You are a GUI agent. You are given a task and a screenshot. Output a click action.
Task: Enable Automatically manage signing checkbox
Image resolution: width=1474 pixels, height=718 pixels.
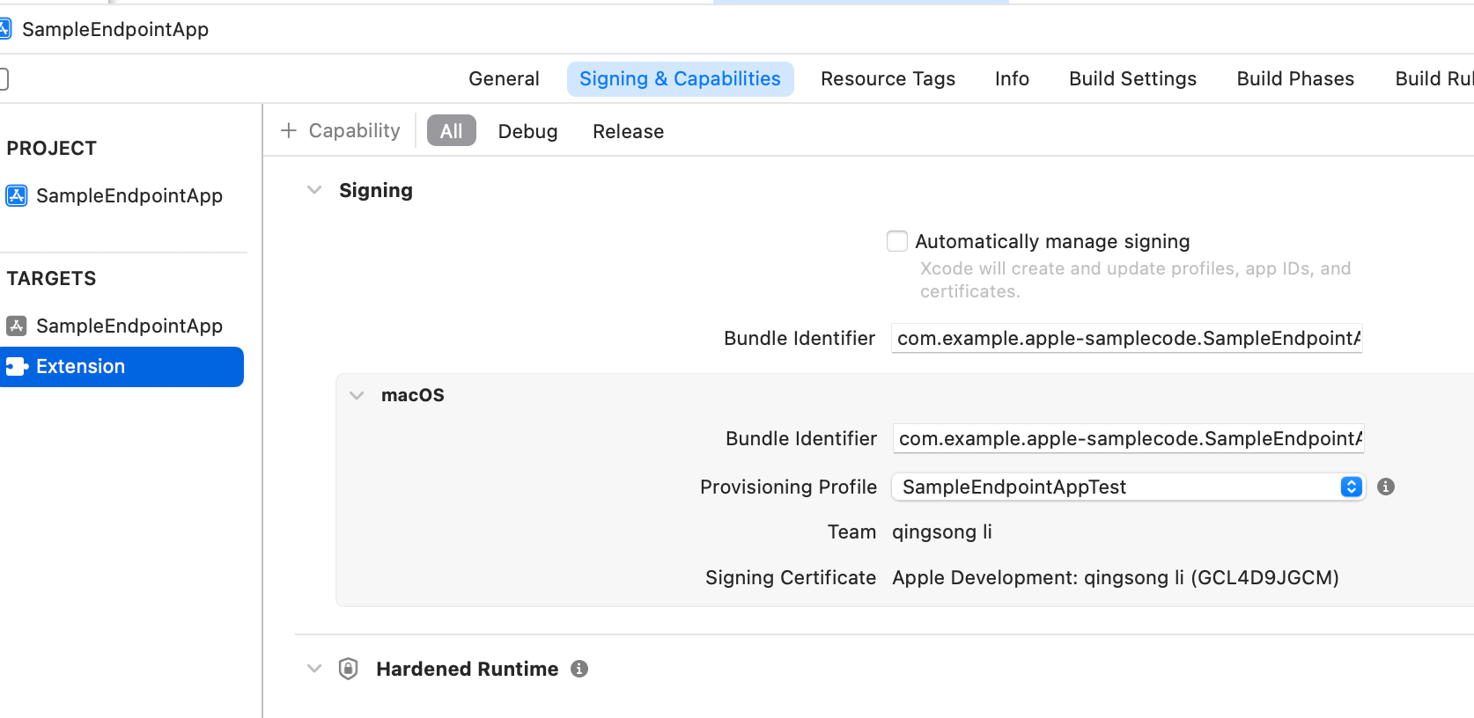click(896, 241)
